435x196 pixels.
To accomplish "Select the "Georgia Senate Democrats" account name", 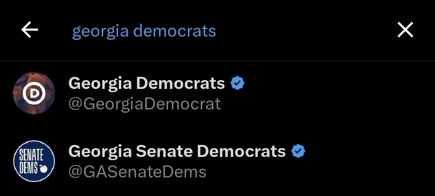I will 177,151.
